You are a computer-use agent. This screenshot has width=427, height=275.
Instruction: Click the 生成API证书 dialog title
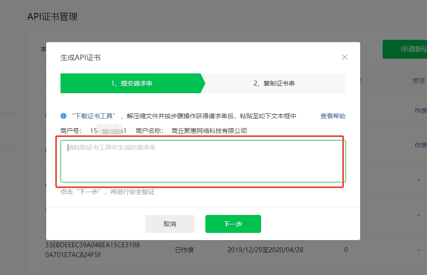tap(80, 58)
